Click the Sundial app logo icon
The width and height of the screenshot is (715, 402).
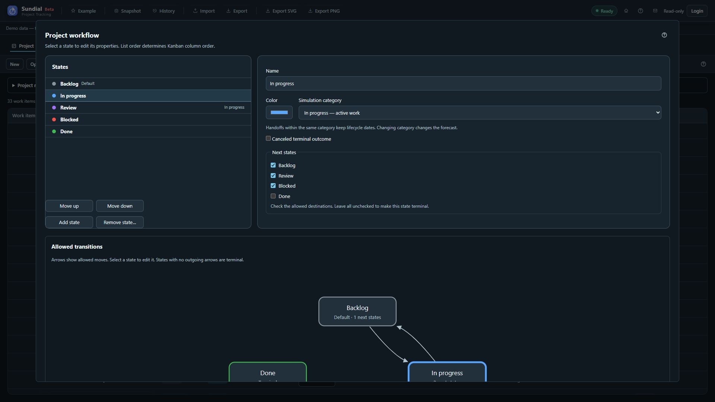pyautogui.click(x=12, y=11)
